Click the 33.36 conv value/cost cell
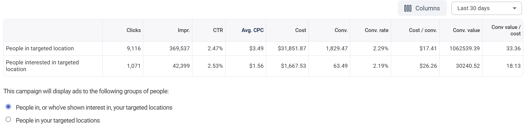The width and height of the screenshot is (527, 131). [513, 48]
